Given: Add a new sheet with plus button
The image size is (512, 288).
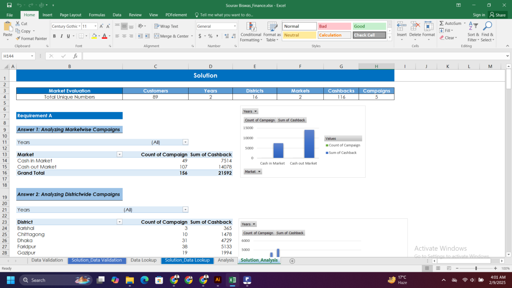Looking at the screenshot, I should click(x=292, y=261).
